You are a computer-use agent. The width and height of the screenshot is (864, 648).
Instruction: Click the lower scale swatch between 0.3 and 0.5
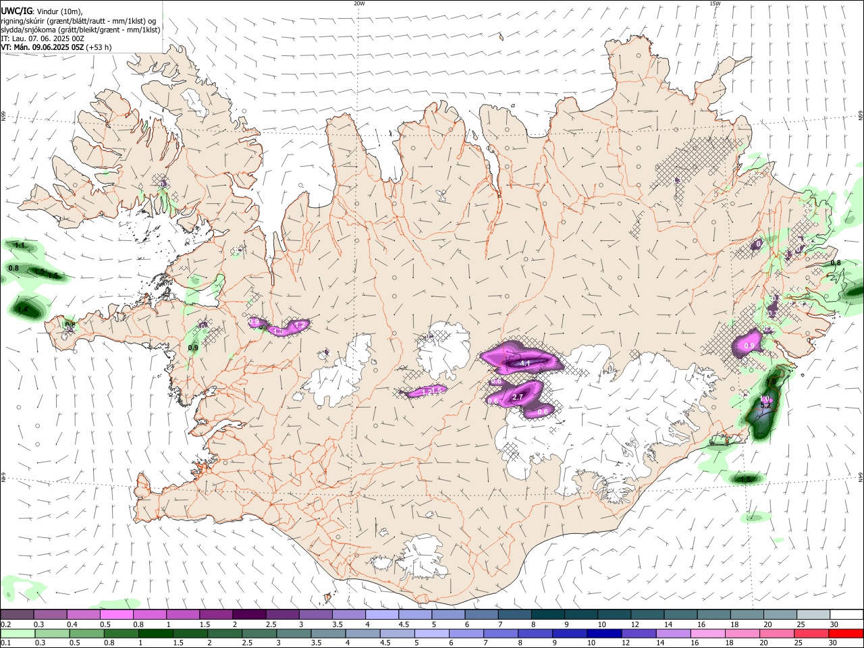pyautogui.click(x=53, y=633)
